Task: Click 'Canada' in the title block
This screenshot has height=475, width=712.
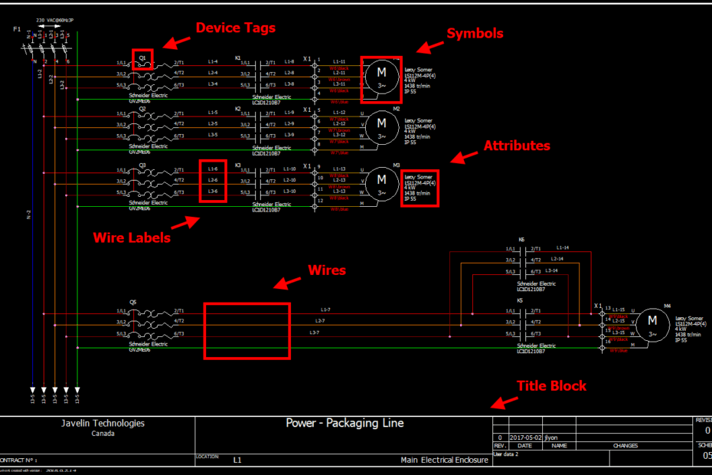Action: pyautogui.click(x=103, y=434)
